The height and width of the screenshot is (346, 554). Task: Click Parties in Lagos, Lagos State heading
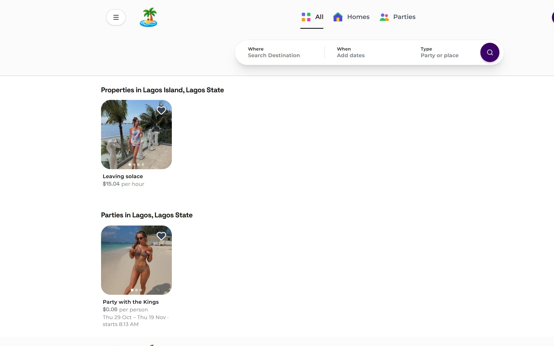coord(147,215)
